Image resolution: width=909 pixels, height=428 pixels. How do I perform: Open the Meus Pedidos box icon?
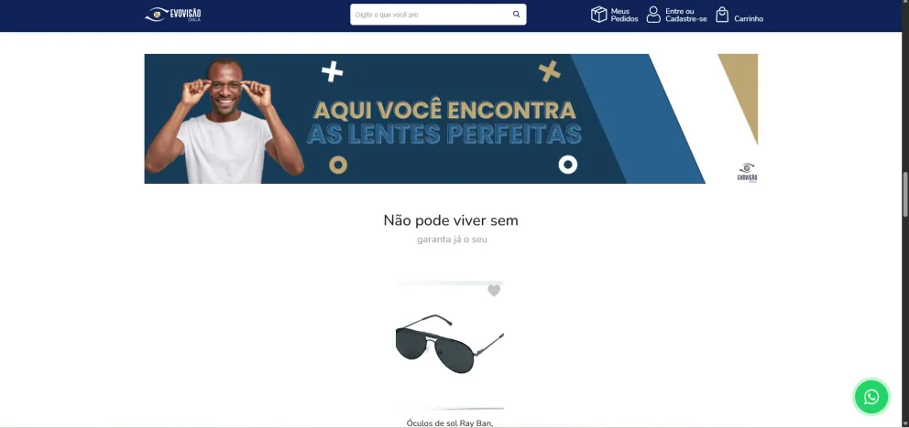pyautogui.click(x=599, y=15)
